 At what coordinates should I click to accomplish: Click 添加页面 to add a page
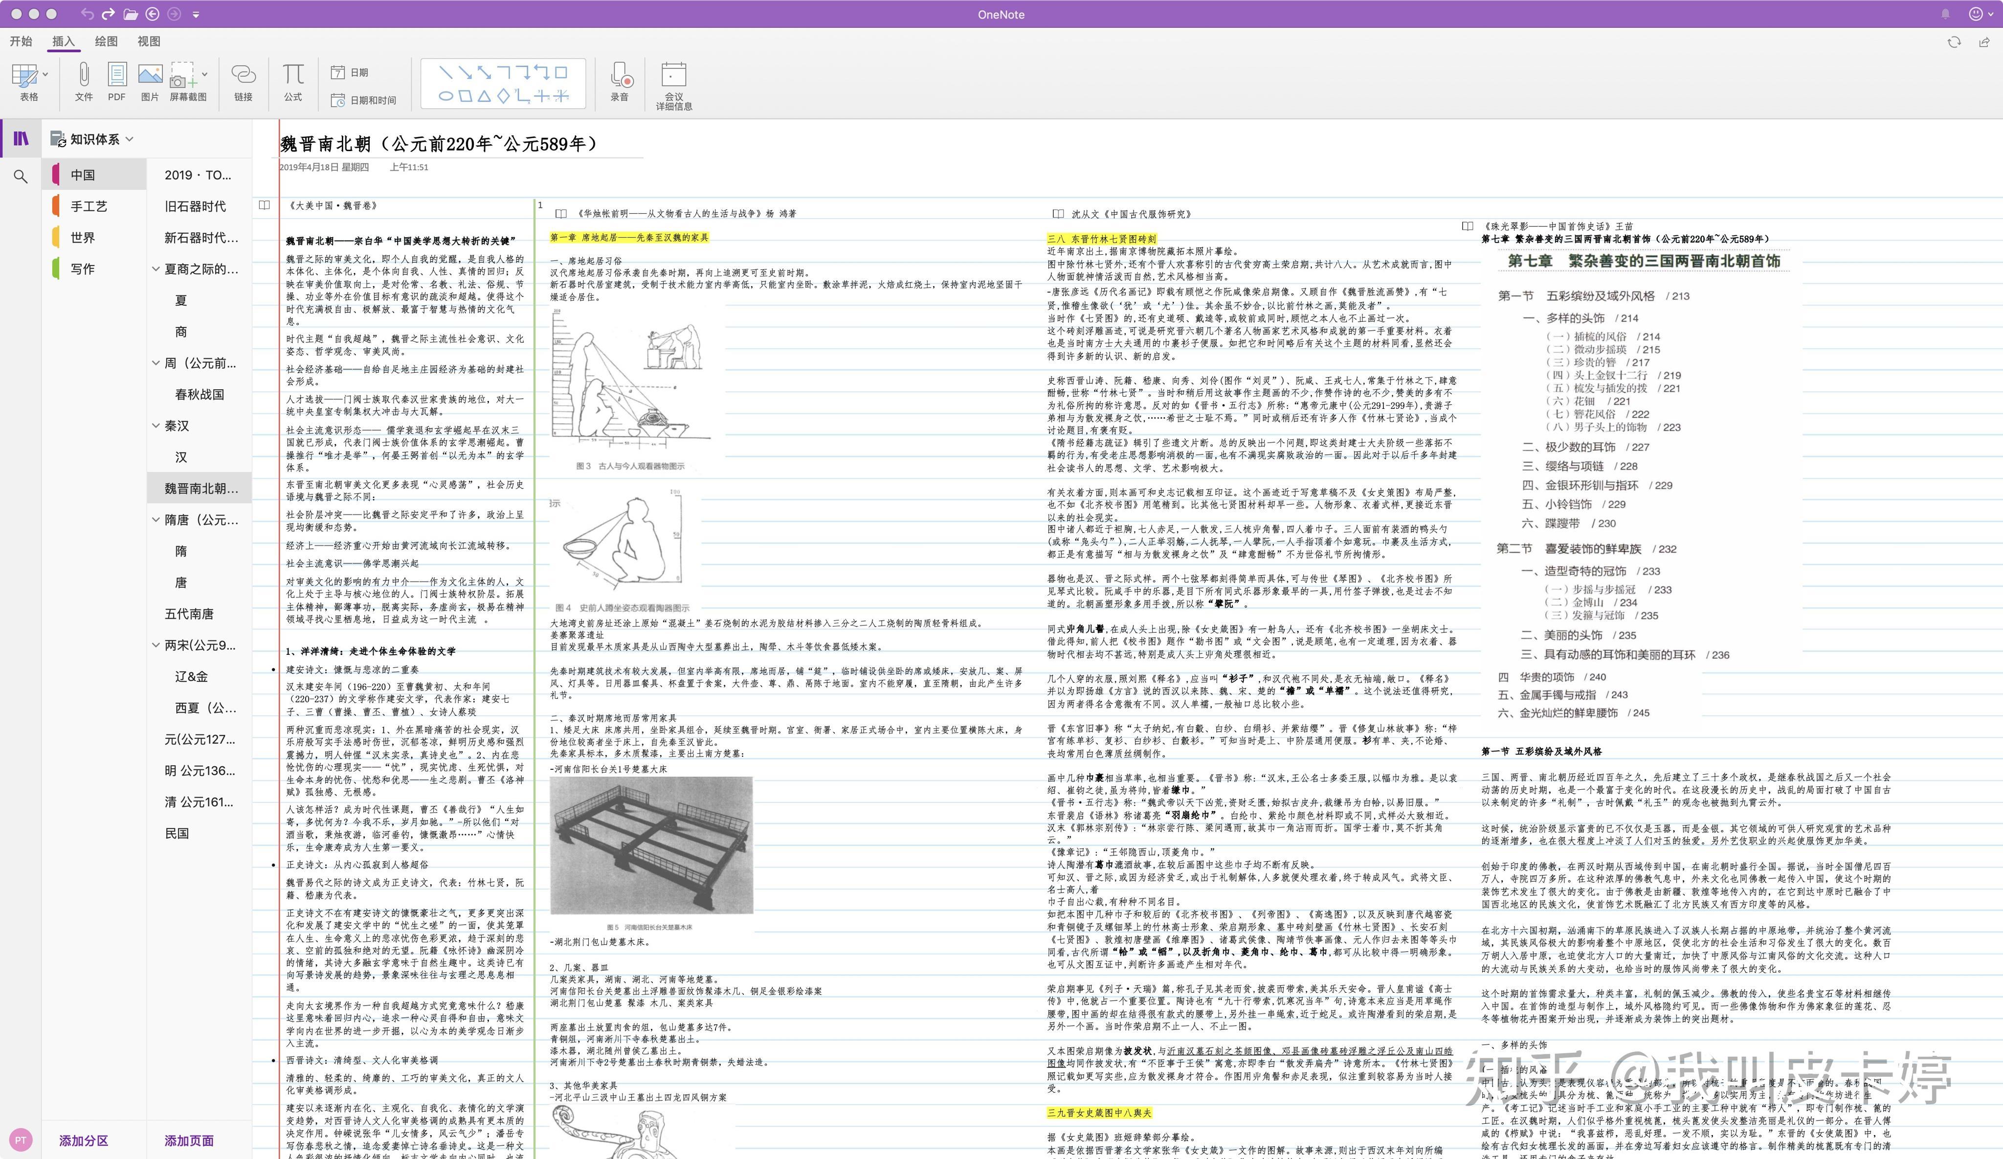point(189,1141)
